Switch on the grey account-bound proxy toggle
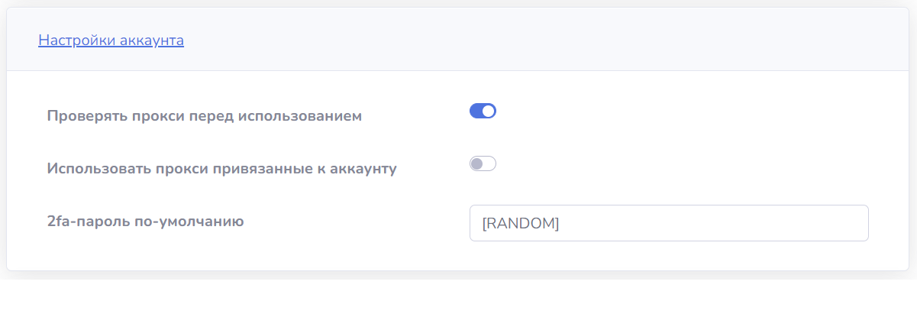The image size is (917, 330). [x=483, y=163]
